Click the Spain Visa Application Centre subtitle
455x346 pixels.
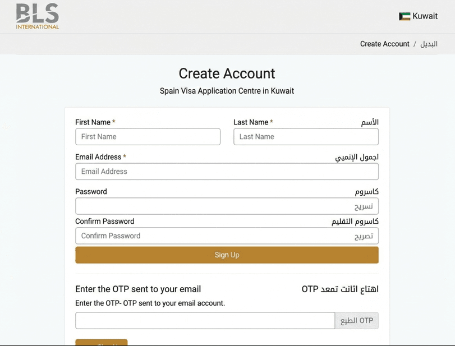(227, 91)
